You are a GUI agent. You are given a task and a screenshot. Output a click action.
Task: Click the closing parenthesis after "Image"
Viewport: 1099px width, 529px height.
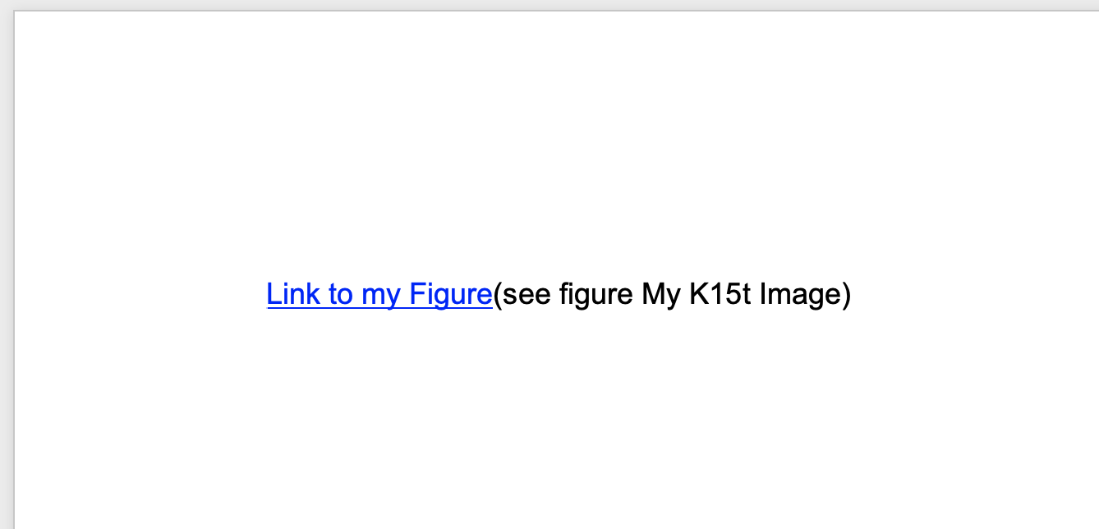[847, 294]
